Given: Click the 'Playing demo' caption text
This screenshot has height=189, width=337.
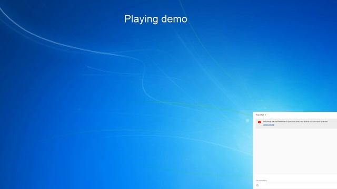Looking at the screenshot, I should pyautogui.click(x=156, y=19).
